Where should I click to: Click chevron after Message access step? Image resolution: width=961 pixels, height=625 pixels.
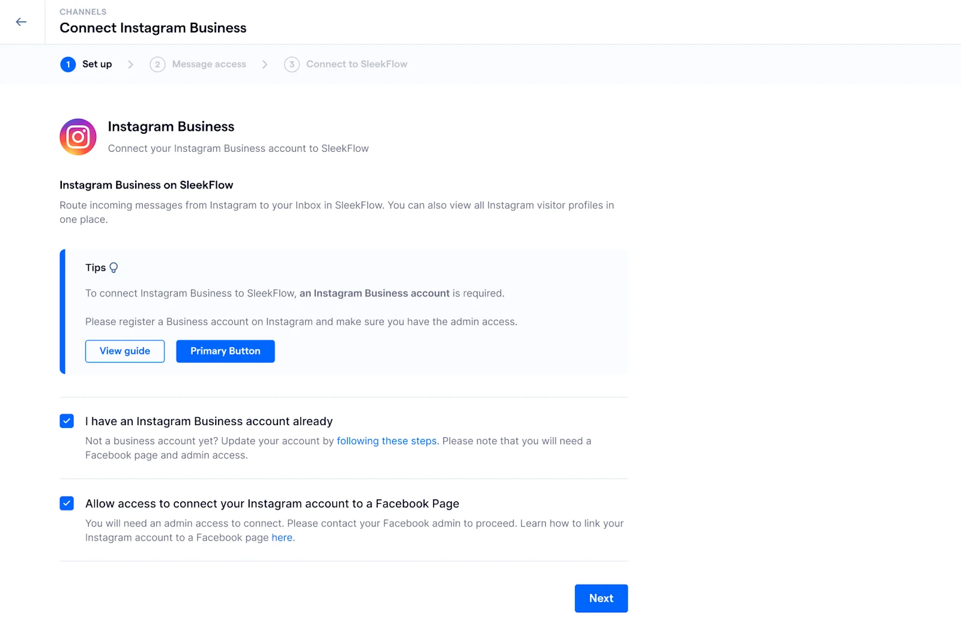click(265, 64)
